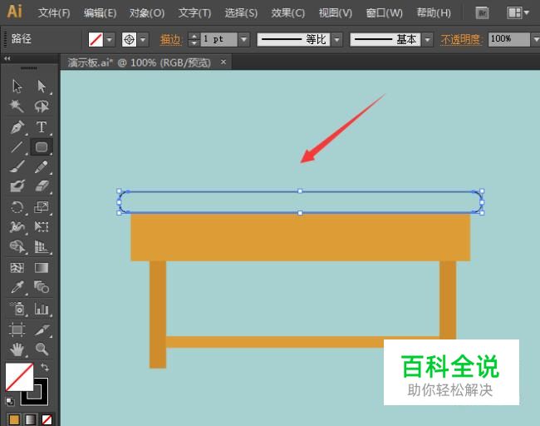Select the Gradient tool
The height and width of the screenshot is (426, 540).
click(x=42, y=268)
